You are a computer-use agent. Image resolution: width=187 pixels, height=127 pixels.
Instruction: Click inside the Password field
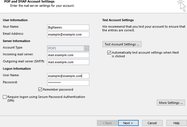tap(68, 83)
